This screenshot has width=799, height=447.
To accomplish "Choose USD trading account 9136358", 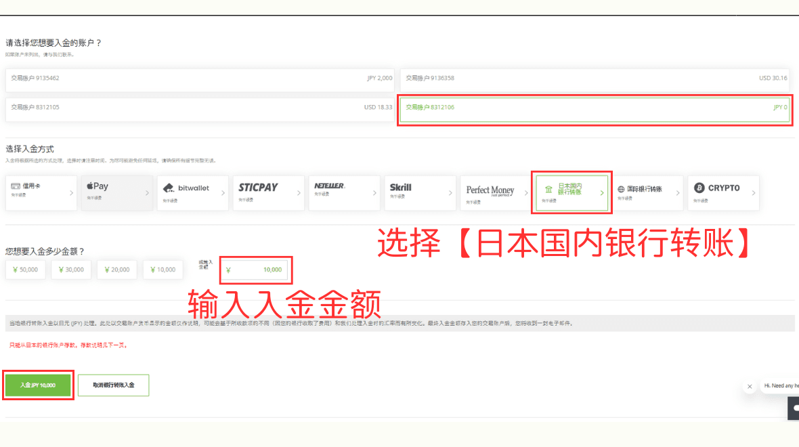I will [x=595, y=79].
